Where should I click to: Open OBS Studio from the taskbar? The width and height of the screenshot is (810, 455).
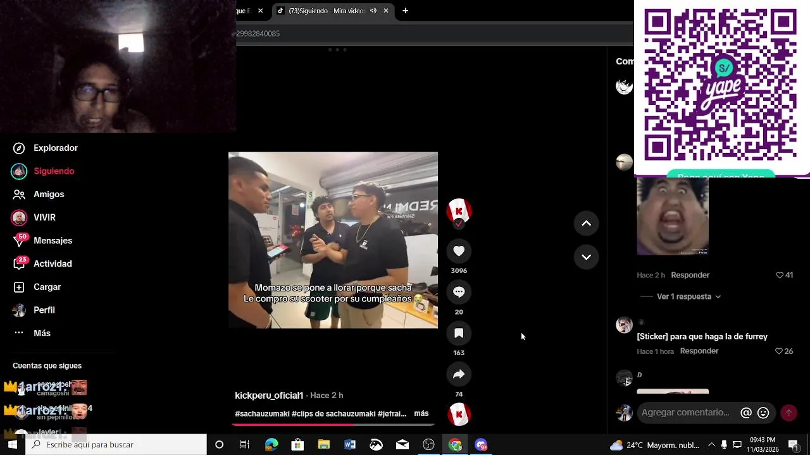point(429,445)
